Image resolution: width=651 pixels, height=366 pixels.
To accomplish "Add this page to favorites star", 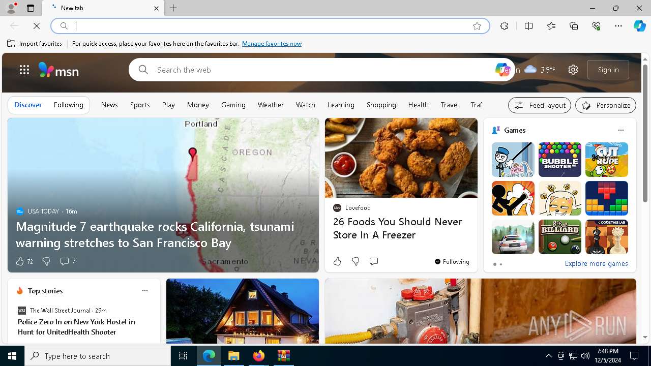I will coord(477,26).
